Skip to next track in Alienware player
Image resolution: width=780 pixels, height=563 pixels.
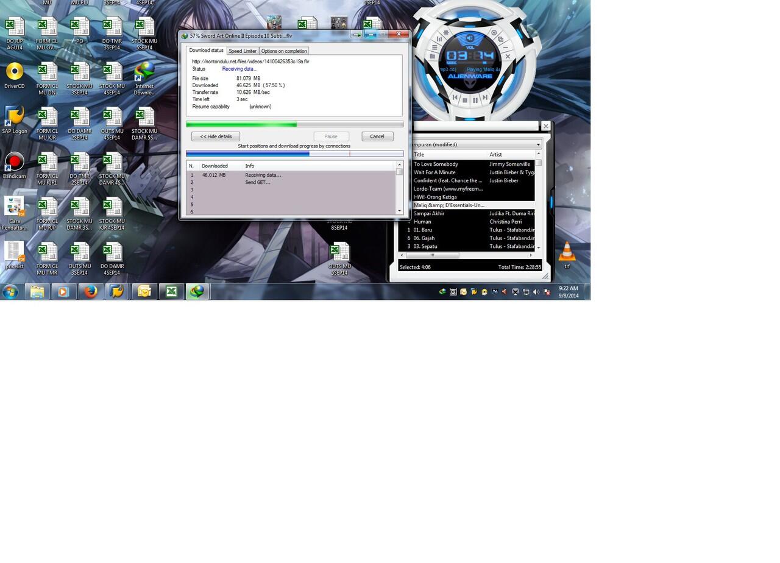click(x=485, y=97)
